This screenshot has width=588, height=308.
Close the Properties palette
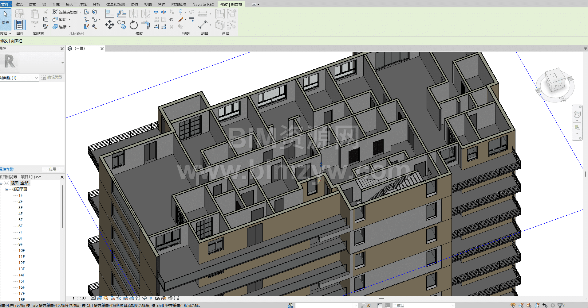pos(62,48)
